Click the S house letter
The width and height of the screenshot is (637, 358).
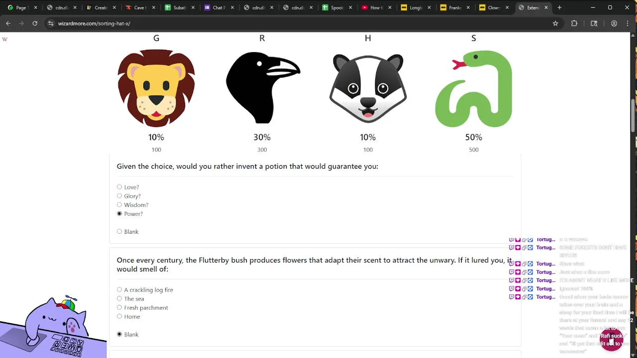[x=474, y=38]
